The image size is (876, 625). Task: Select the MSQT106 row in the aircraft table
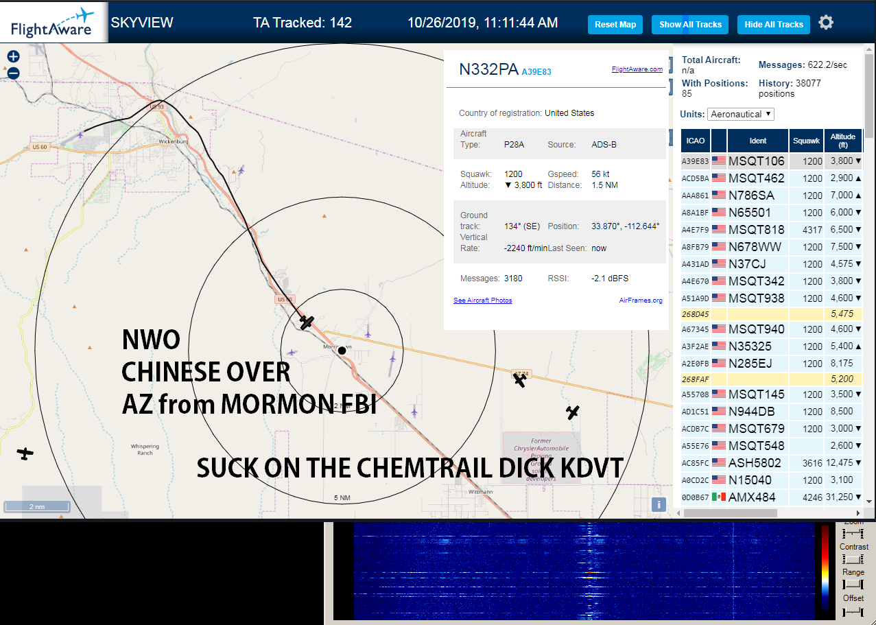[772, 161]
